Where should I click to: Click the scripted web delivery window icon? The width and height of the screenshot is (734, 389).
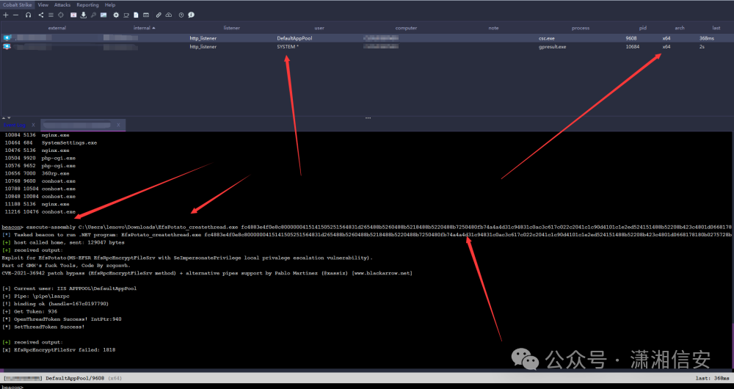pyautogui.click(x=146, y=15)
